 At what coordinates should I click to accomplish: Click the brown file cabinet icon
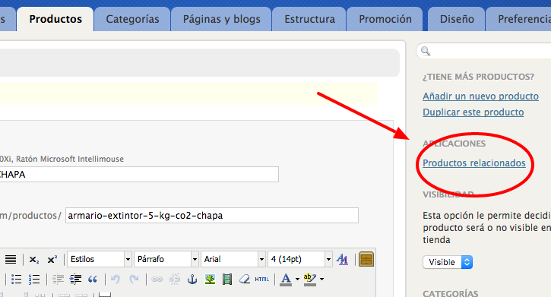(366, 260)
